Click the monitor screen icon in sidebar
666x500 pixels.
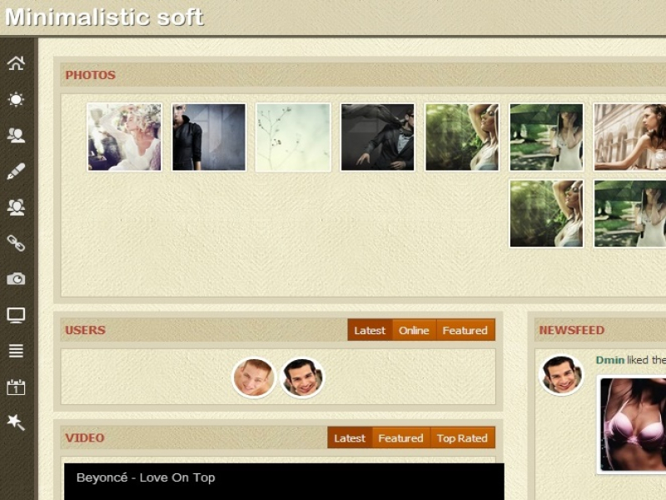[x=16, y=315]
